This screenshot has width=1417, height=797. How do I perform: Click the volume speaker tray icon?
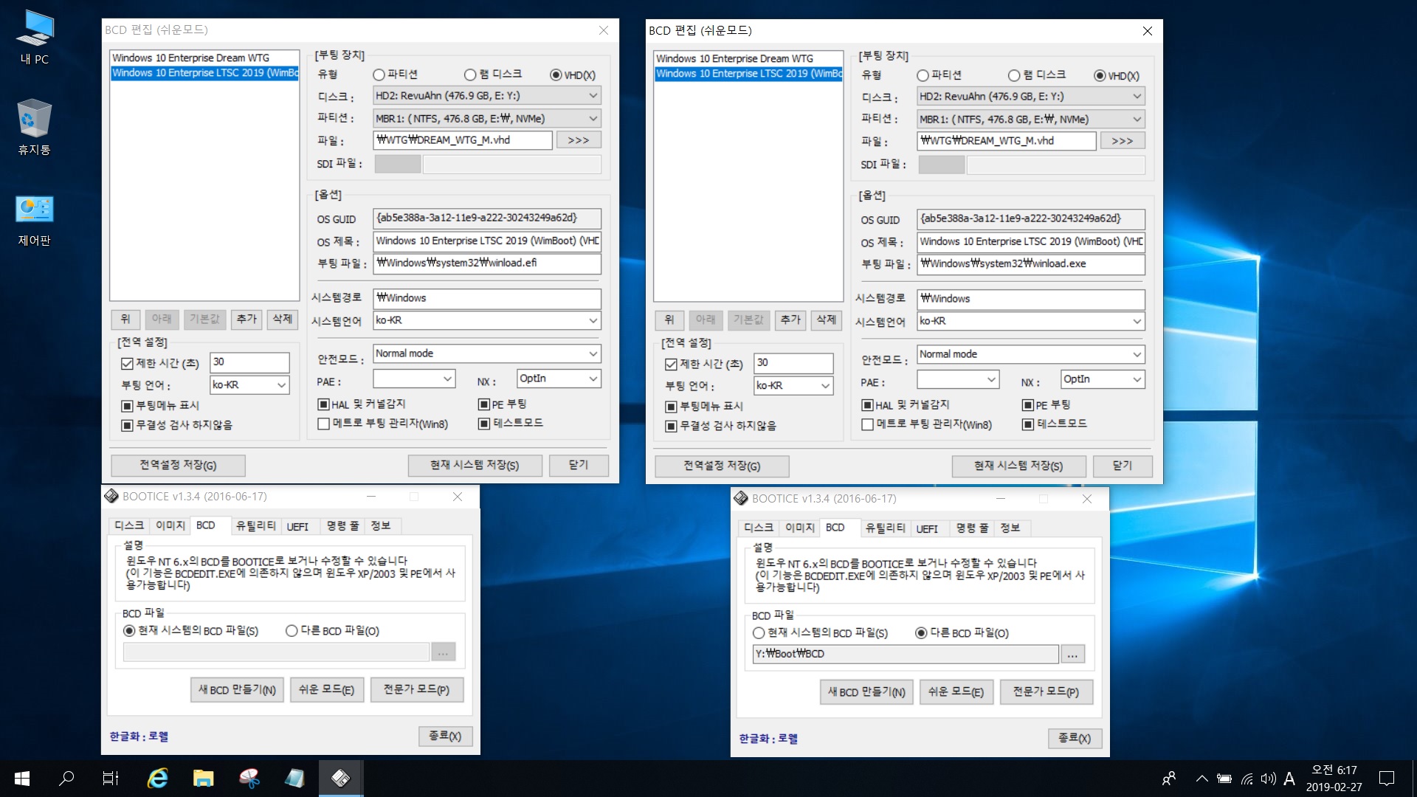click(x=1268, y=779)
